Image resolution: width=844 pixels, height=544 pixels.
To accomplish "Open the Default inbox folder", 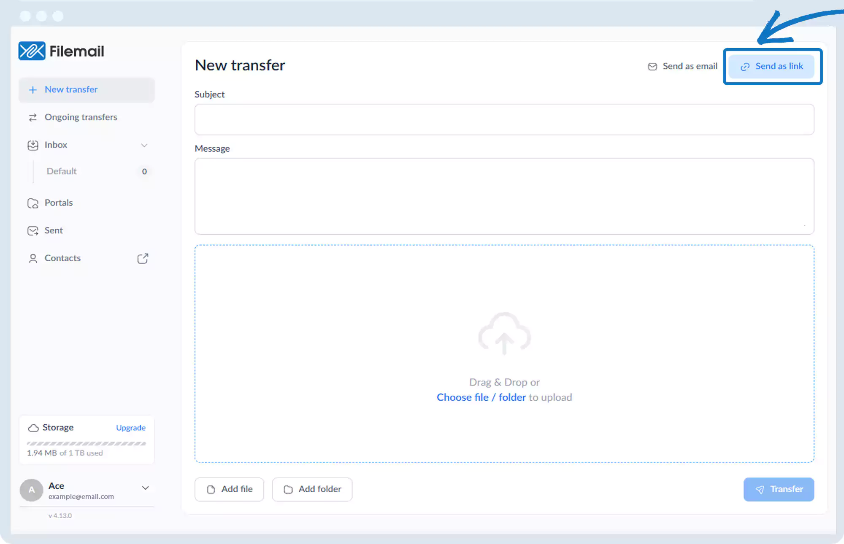I will coord(62,171).
